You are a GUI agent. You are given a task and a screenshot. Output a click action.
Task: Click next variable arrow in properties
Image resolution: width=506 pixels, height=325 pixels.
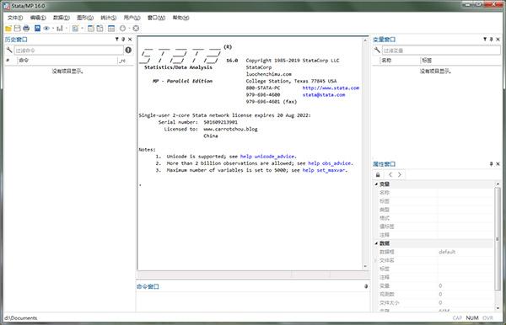coord(400,174)
